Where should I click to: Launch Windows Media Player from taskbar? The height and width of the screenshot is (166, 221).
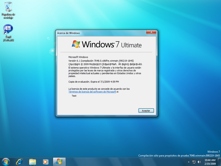click(x=46, y=162)
